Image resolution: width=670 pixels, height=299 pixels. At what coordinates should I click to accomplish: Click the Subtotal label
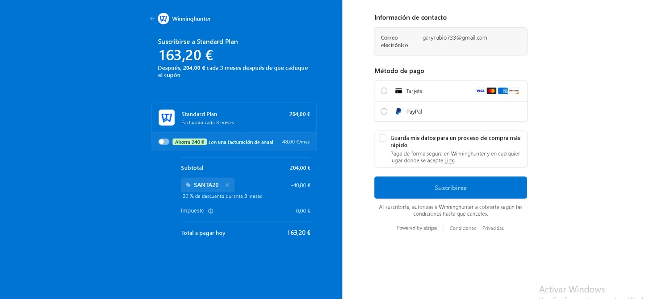click(x=192, y=168)
